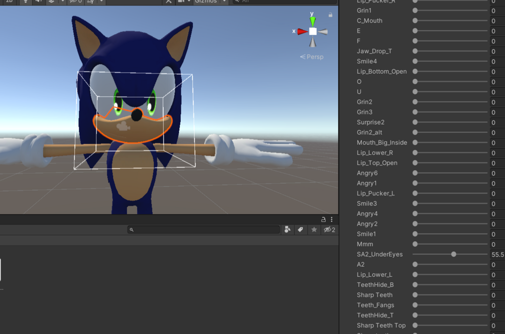Image resolution: width=505 pixels, height=334 pixels.
Task: Click the 'TeethHide_T' label
Action: point(375,315)
